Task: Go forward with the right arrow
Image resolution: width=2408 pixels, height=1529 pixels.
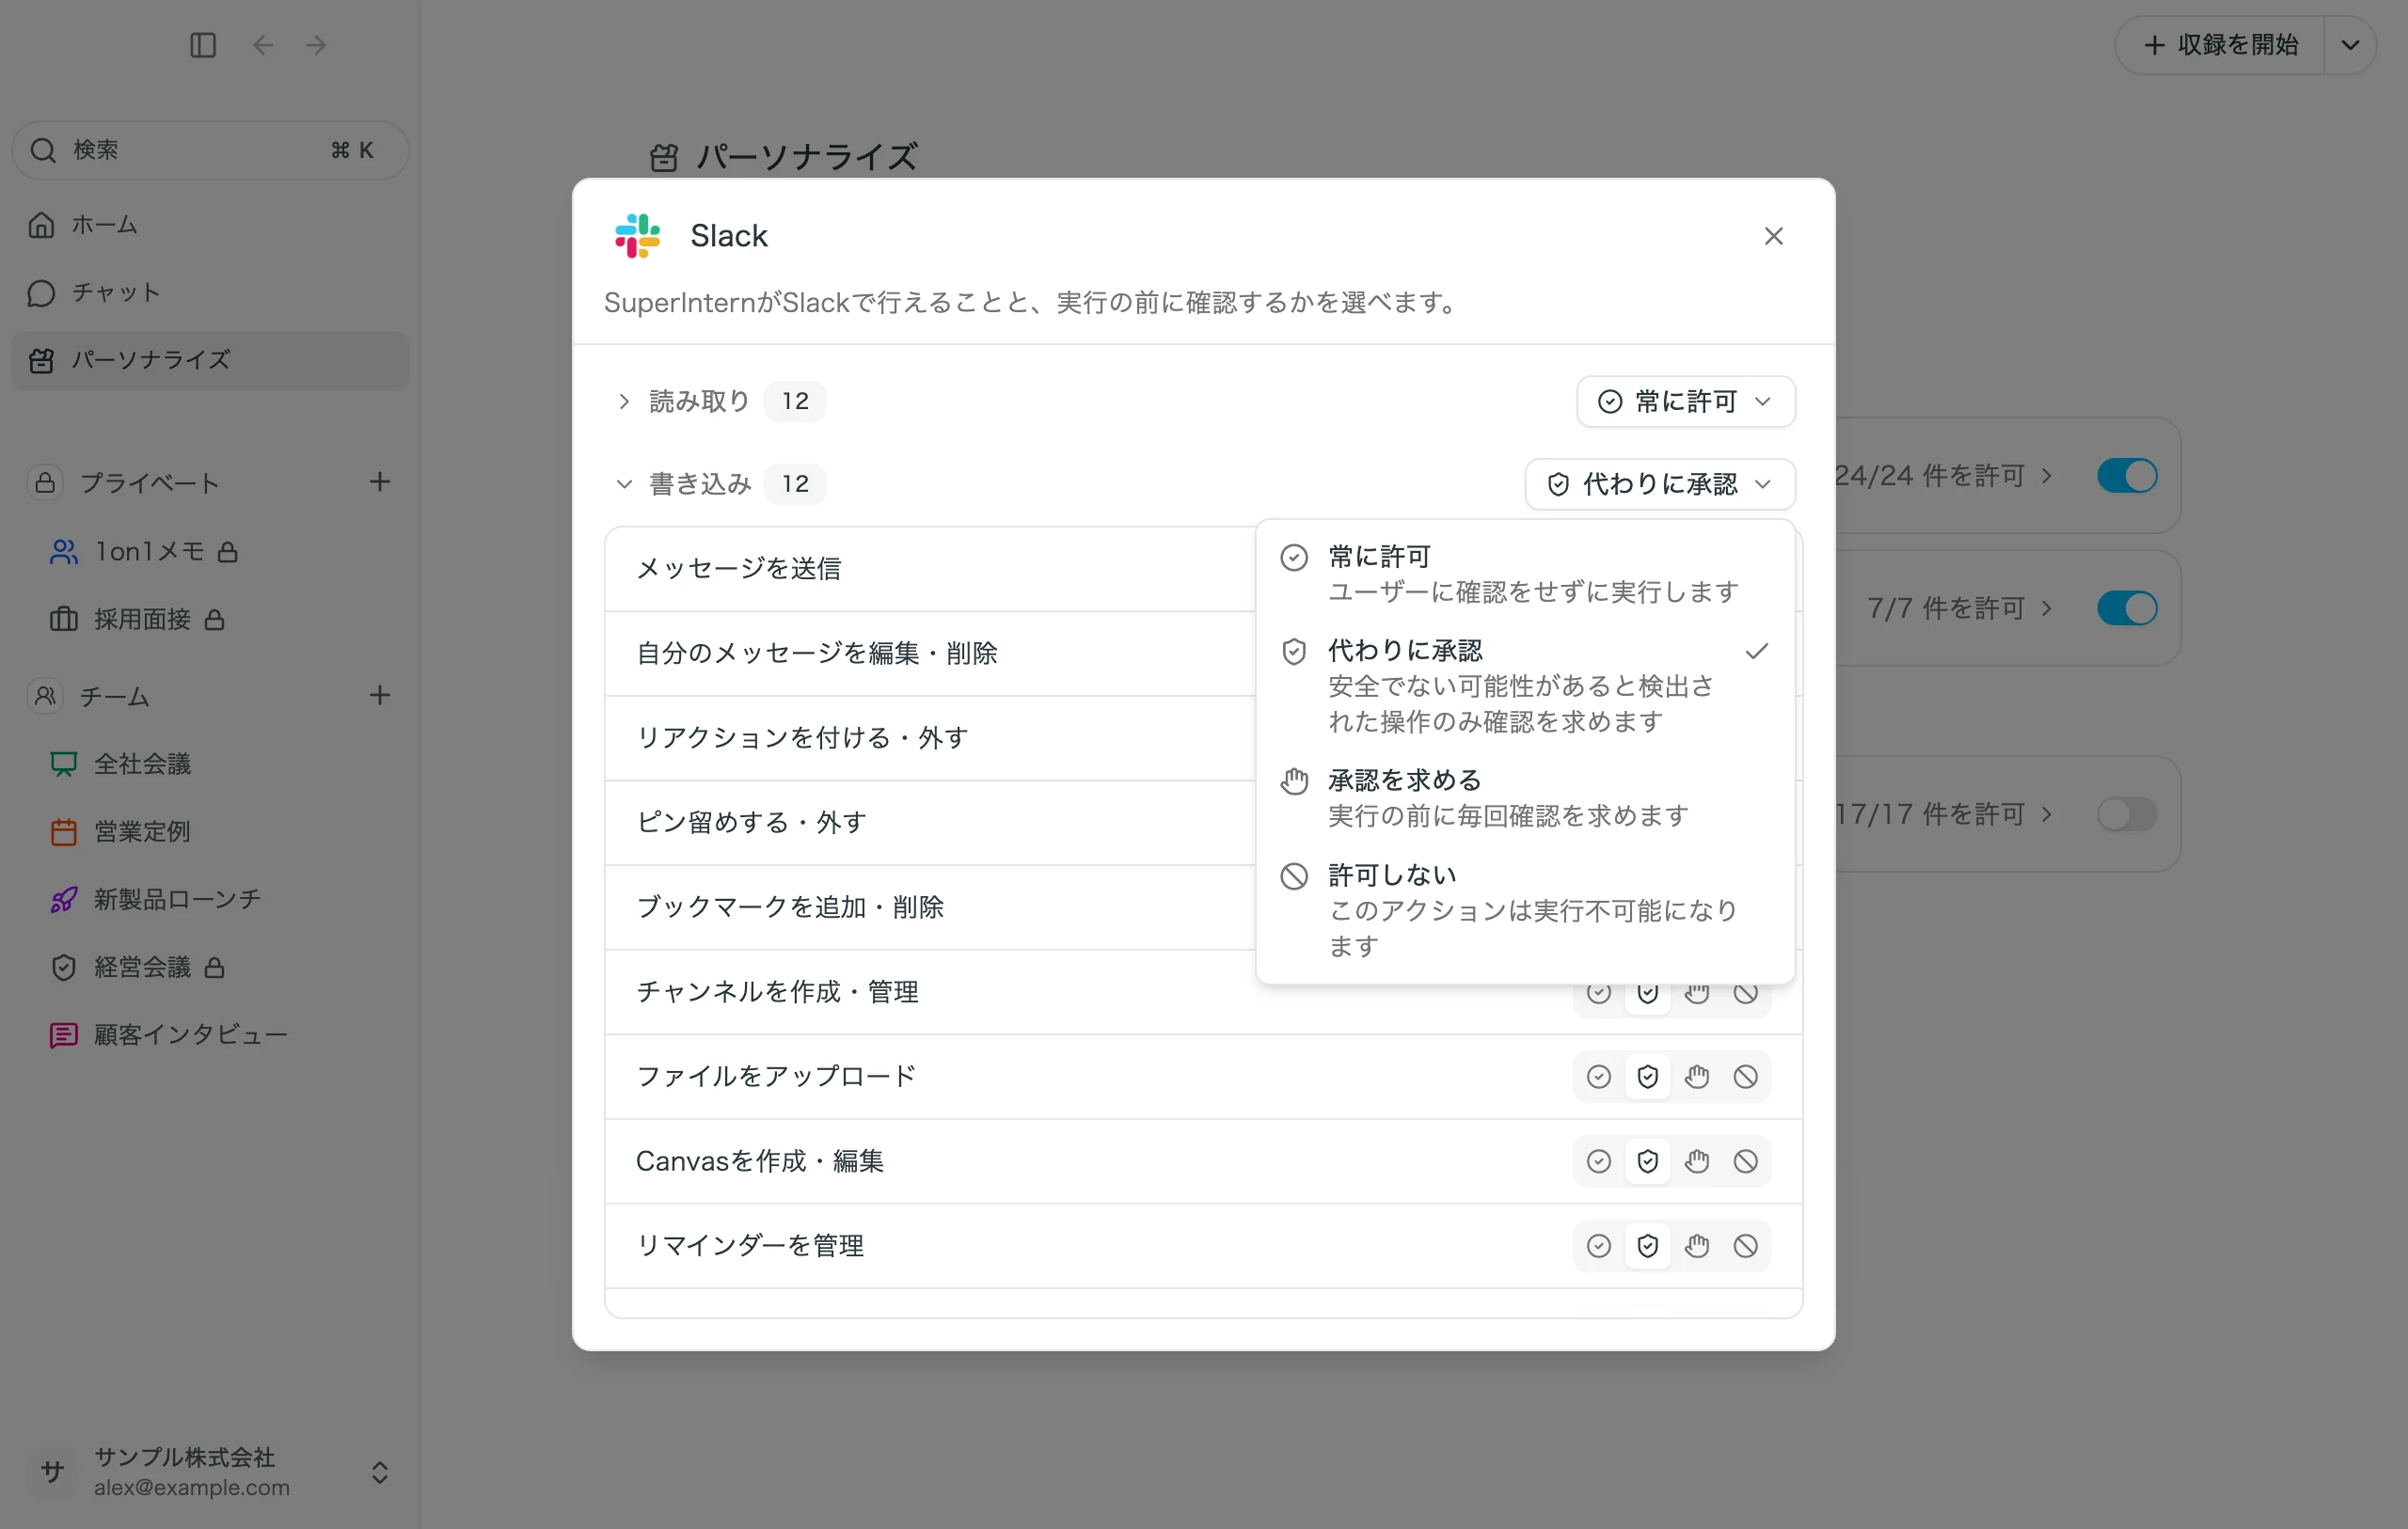Action: [x=316, y=45]
